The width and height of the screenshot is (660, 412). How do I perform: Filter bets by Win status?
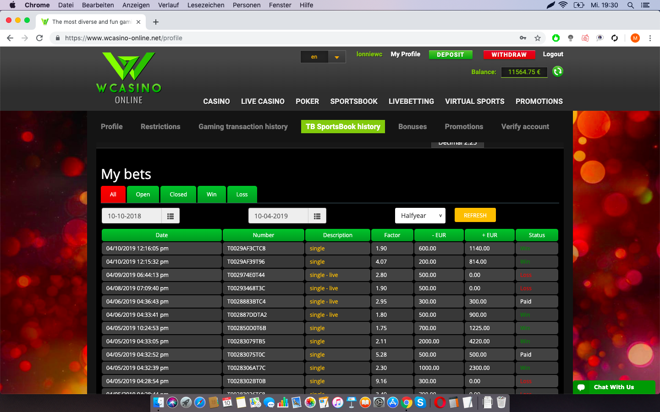(x=211, y=195)
